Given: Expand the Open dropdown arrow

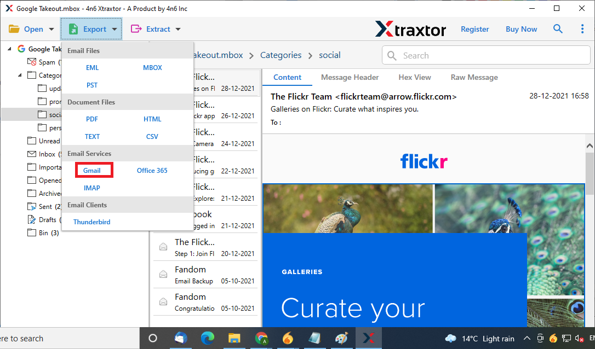Looking at the screenshot, I should (52, 30).
